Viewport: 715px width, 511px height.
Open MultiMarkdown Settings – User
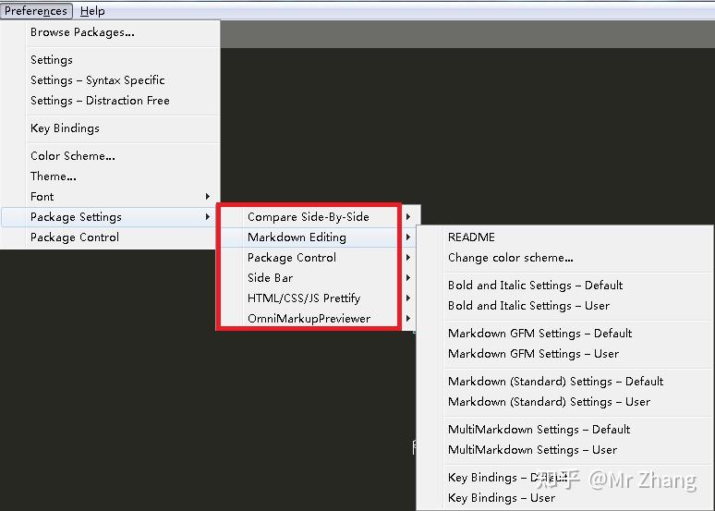pyautogui.click(x=565, y=450)
